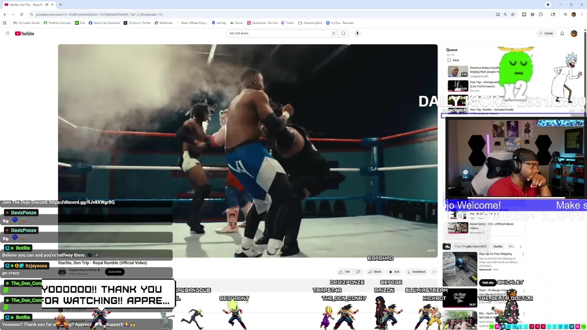Open the YouTube notifications bell
The image size is (587, 330).
click(x=562, y=33)
